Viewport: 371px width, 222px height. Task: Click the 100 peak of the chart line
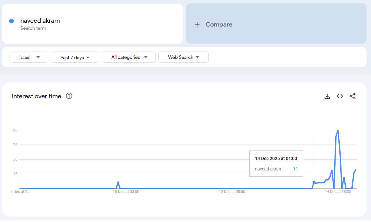[x=338, y=131]
